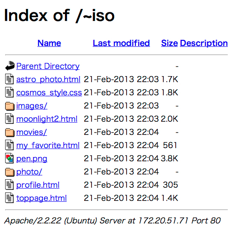
Task: Click the back-arrow icon beside Parent Directory
Action: coord(10,66)
